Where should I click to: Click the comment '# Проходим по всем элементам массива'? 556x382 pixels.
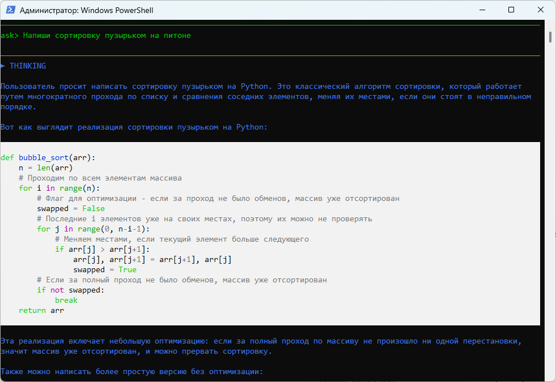(x=100, y=178)
